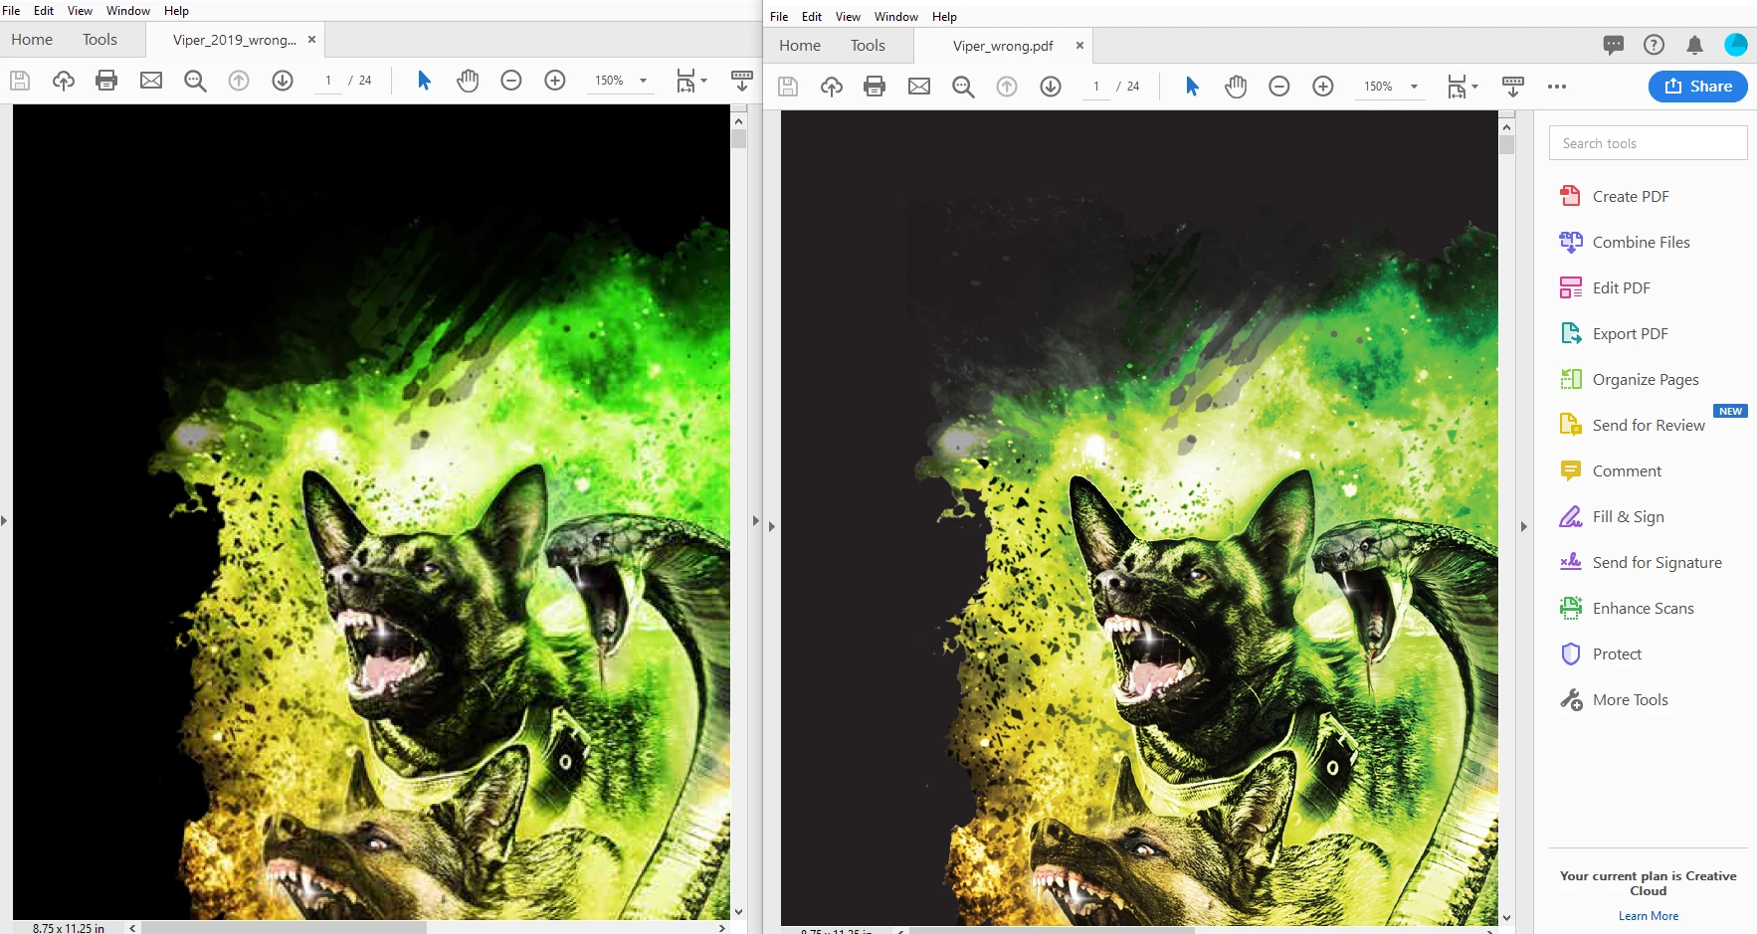
Task: Show previous page in right window
Action: point(1007,87)
